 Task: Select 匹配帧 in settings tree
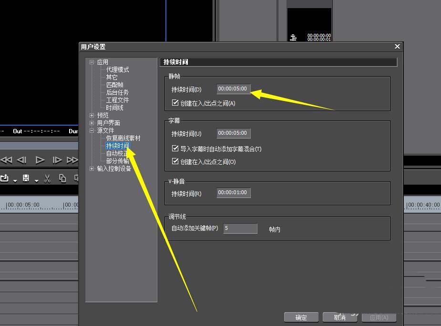click(x=115, y=85)
